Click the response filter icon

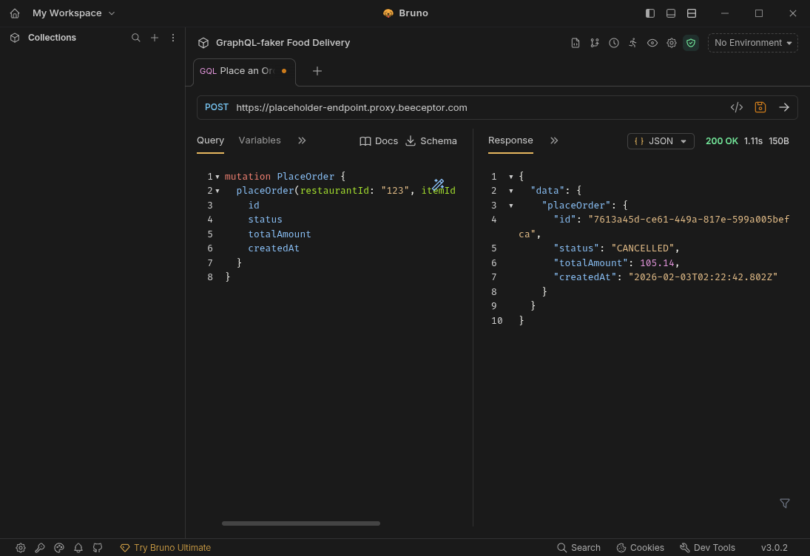[785, 504]
